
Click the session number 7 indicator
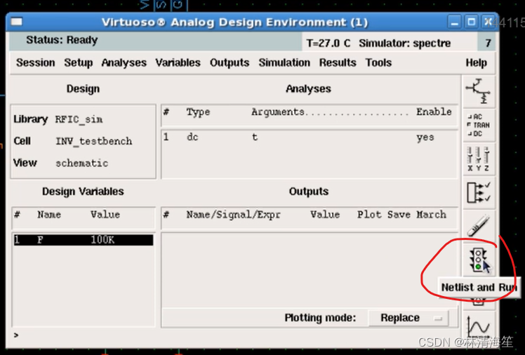click(488, 43)
